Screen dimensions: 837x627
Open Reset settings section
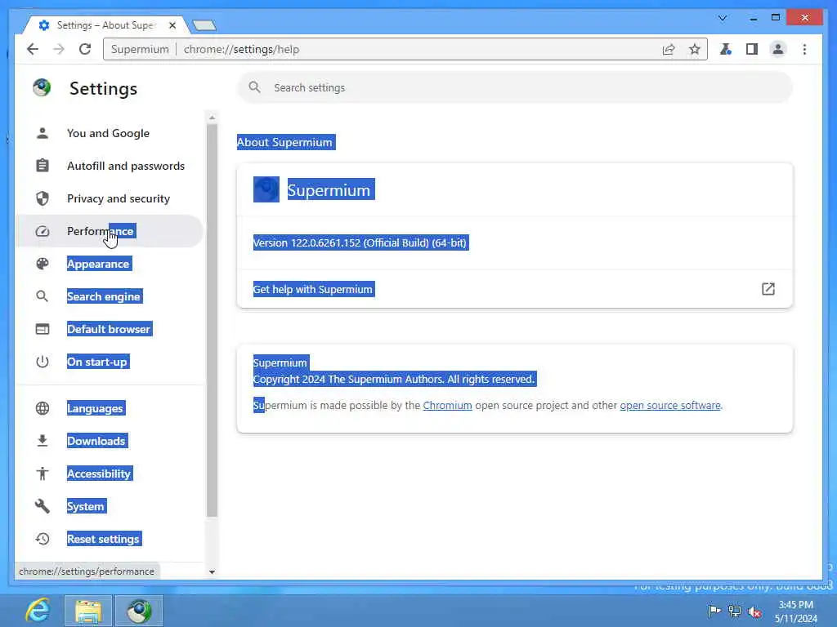pyautogui.click(x=110, y=539)
